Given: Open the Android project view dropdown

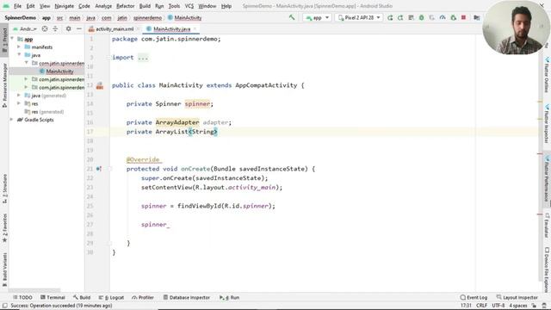Looking at the screenshot, I should (26, 28).
